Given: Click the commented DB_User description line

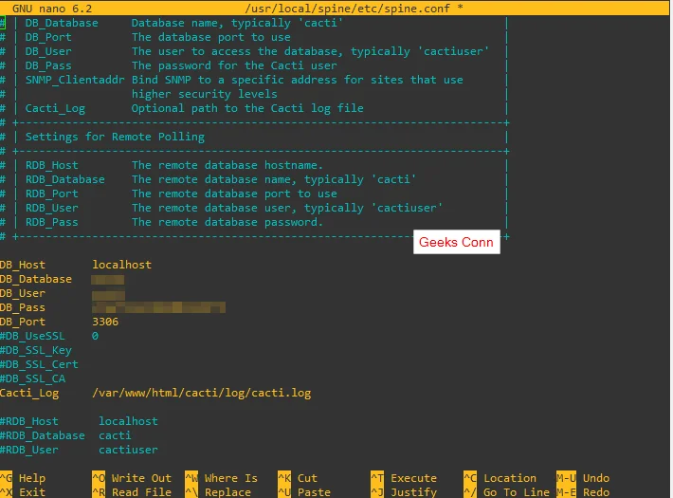Looking at the screenshot, I should pos(257,51).
